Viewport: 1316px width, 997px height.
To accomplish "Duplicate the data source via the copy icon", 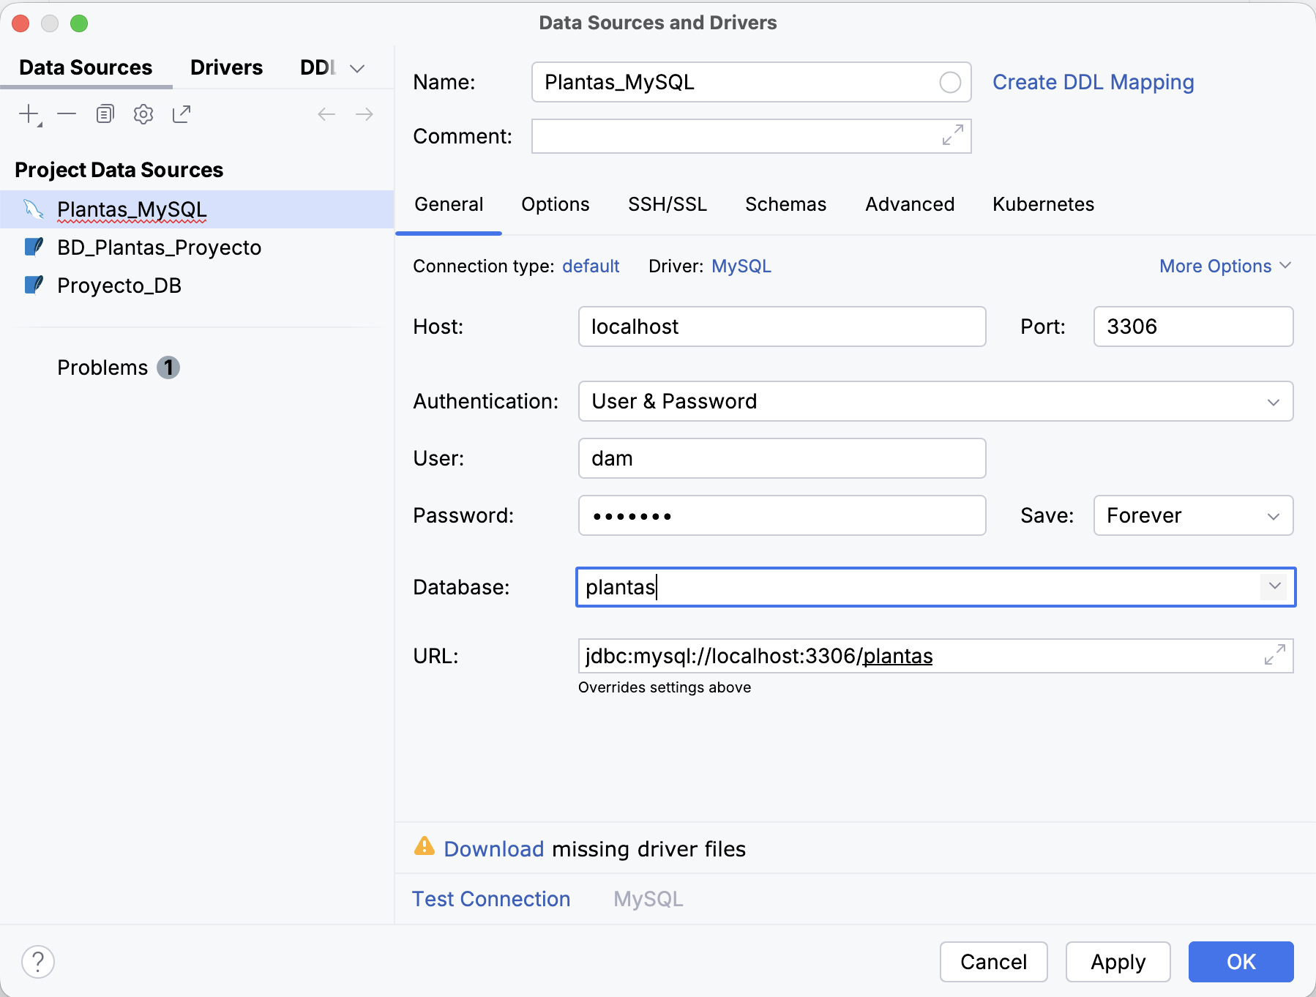I will [x=105, y=114].
